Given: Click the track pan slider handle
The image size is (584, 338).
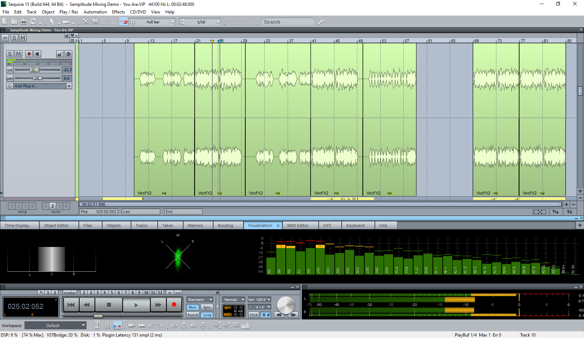Looking at the screenshot, I should click(38, 78).
